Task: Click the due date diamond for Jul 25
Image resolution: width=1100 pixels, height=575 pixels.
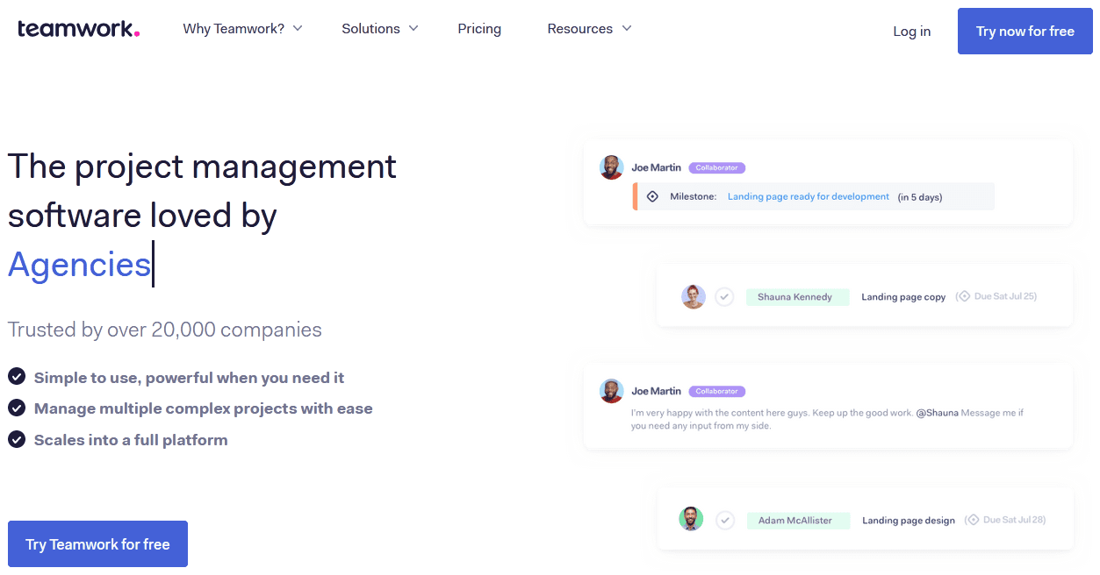Action: (971, 296)
